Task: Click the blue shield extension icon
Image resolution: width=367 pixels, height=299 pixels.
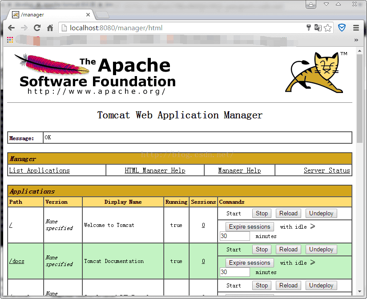Action: pyautogui.click(x=342, y=28)
